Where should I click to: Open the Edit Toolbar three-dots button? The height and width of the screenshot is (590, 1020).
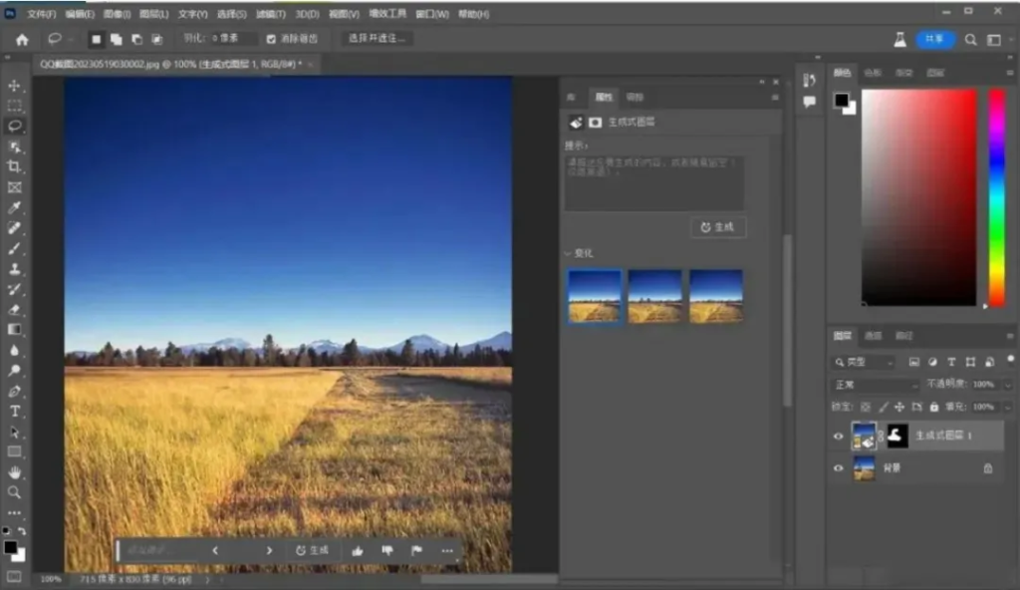(x=14, y=513)
